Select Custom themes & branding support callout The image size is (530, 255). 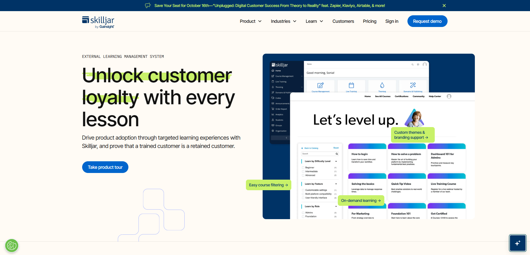pyautogui.click(x=413, y=135)
